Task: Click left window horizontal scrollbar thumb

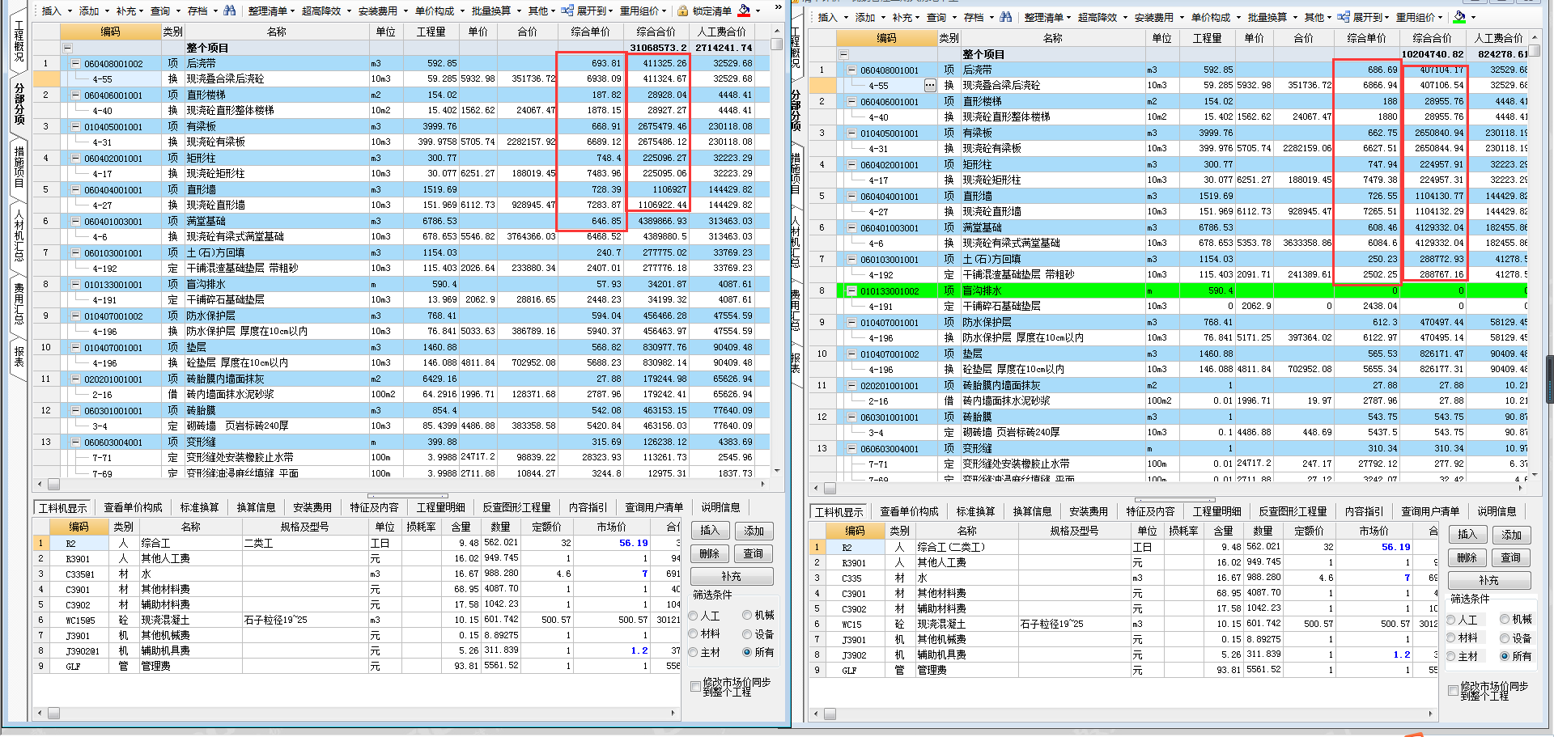Action: click(x=54, y=485)
